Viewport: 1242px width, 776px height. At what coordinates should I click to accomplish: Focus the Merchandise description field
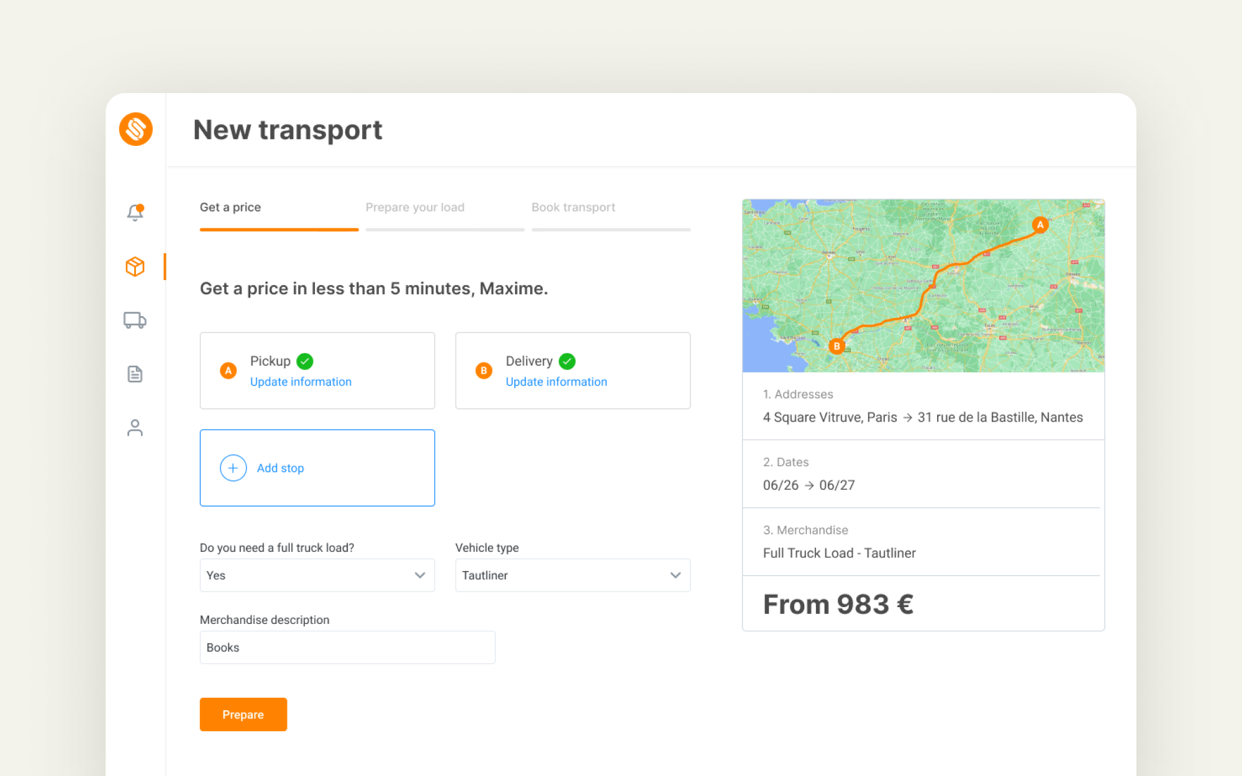point(348,647)
